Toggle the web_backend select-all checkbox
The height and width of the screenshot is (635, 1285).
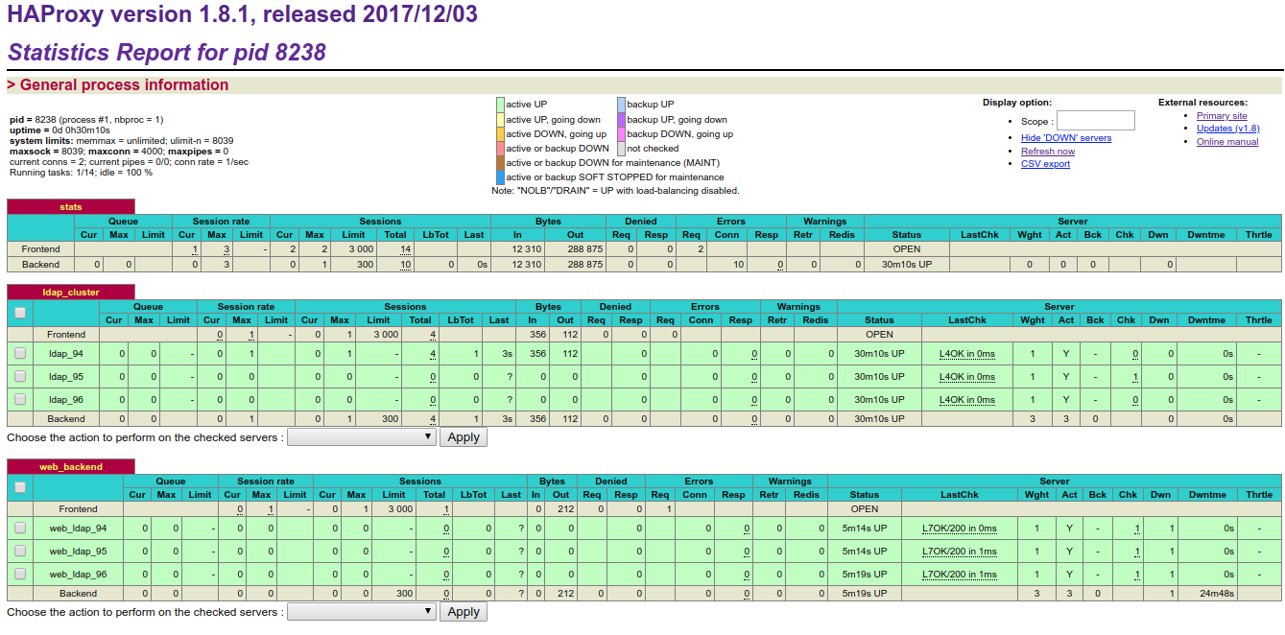tap(20, 487)
